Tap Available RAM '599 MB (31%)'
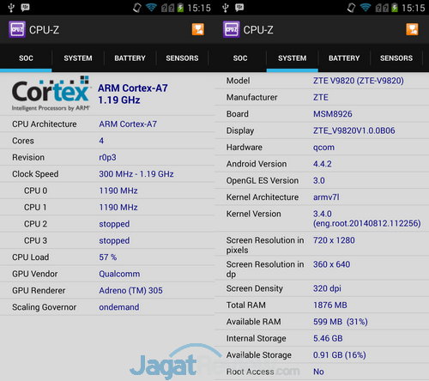 [x=341, y=322]
